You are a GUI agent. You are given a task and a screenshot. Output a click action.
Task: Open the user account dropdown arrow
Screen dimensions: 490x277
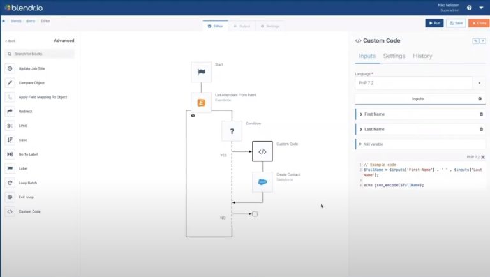(x=482, y=8)
